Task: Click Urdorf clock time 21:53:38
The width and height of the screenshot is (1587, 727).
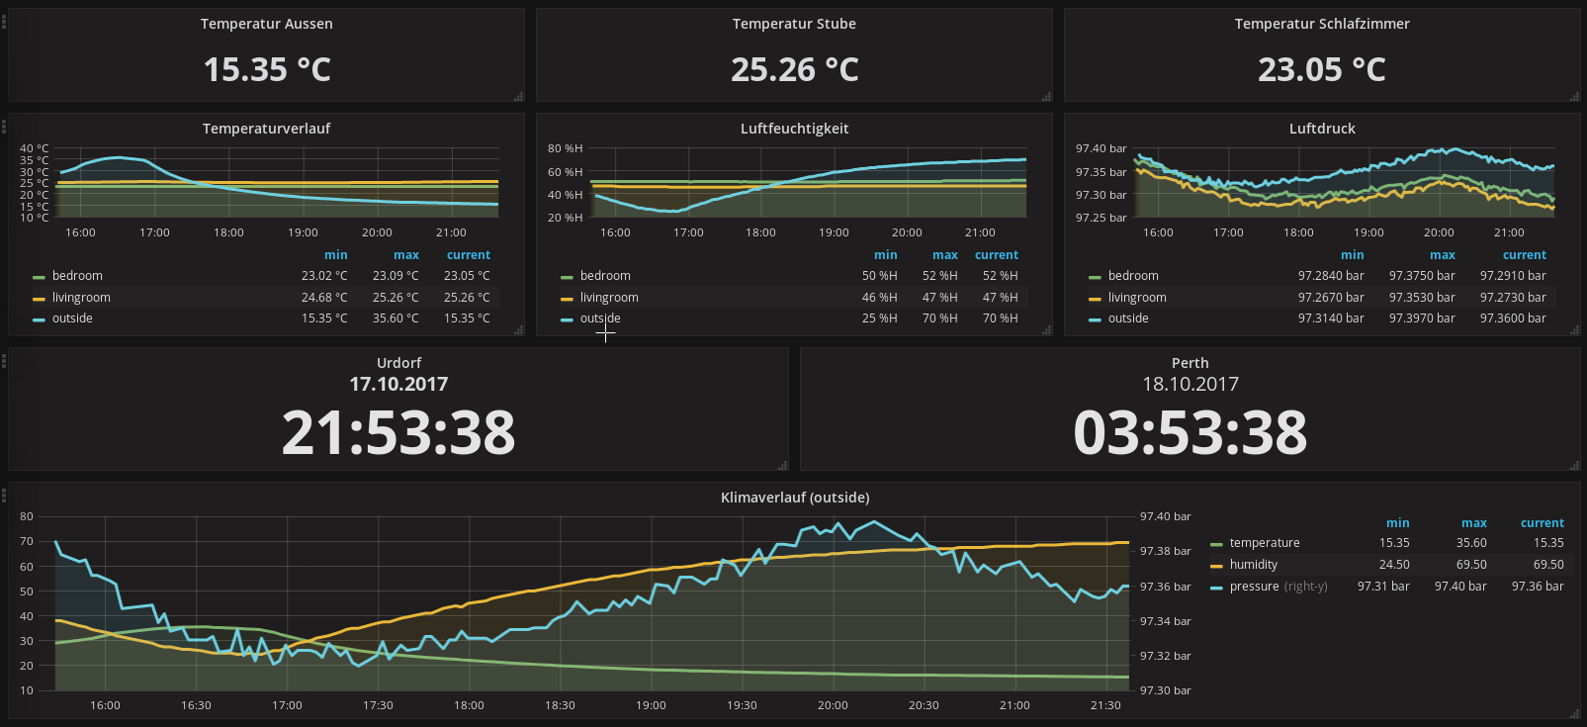Action: click(x=398, y=433)
